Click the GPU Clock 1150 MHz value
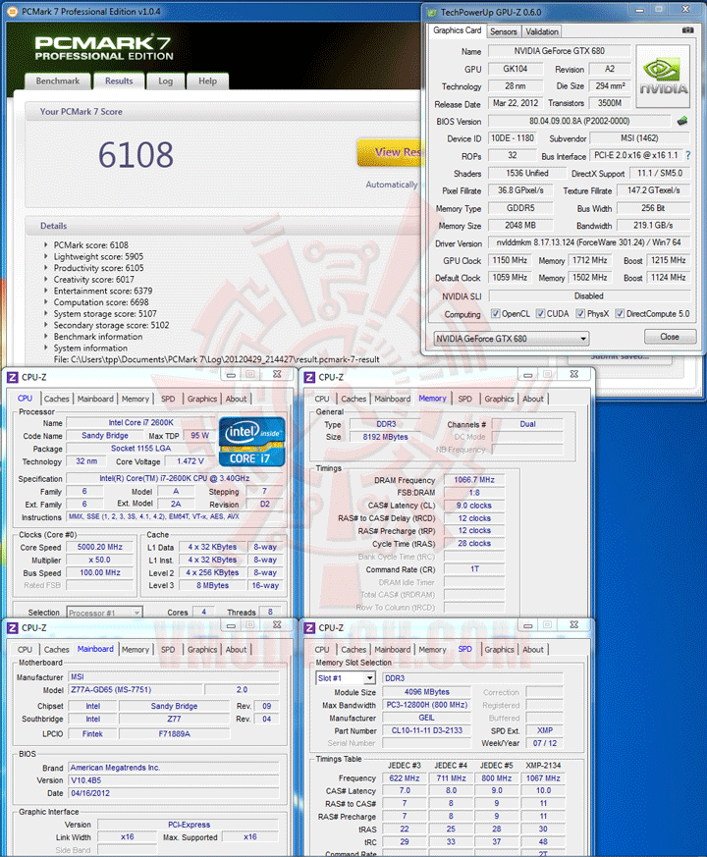 510,260
